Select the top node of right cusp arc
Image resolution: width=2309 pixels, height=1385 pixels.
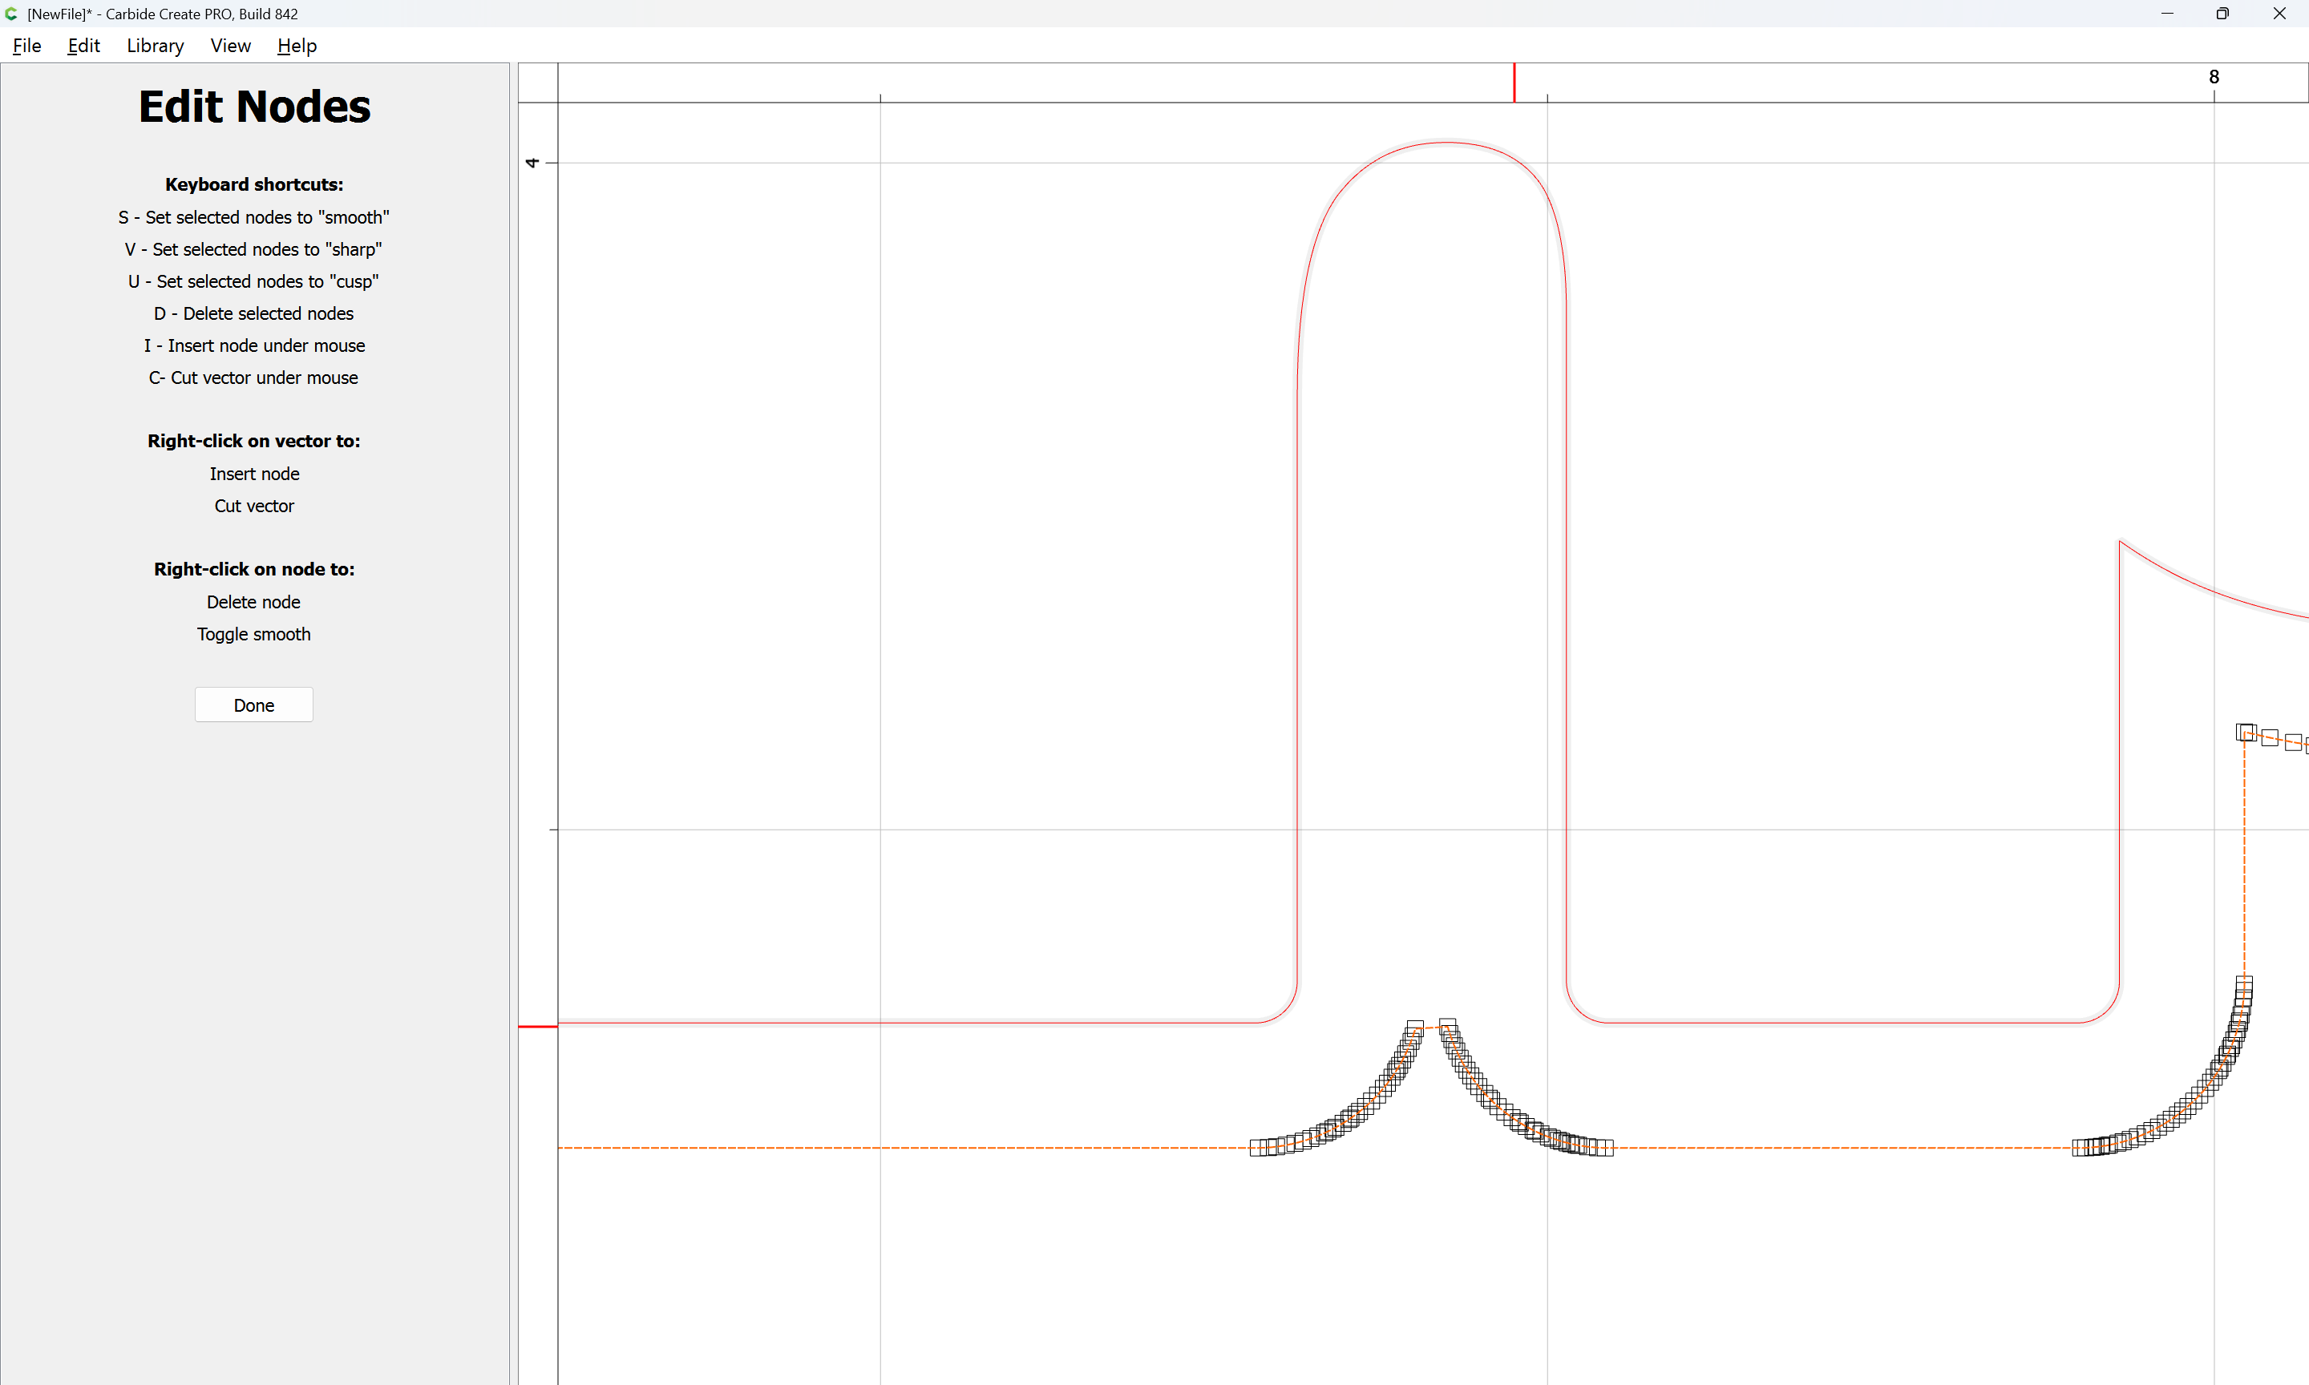click(1448, 1026)
